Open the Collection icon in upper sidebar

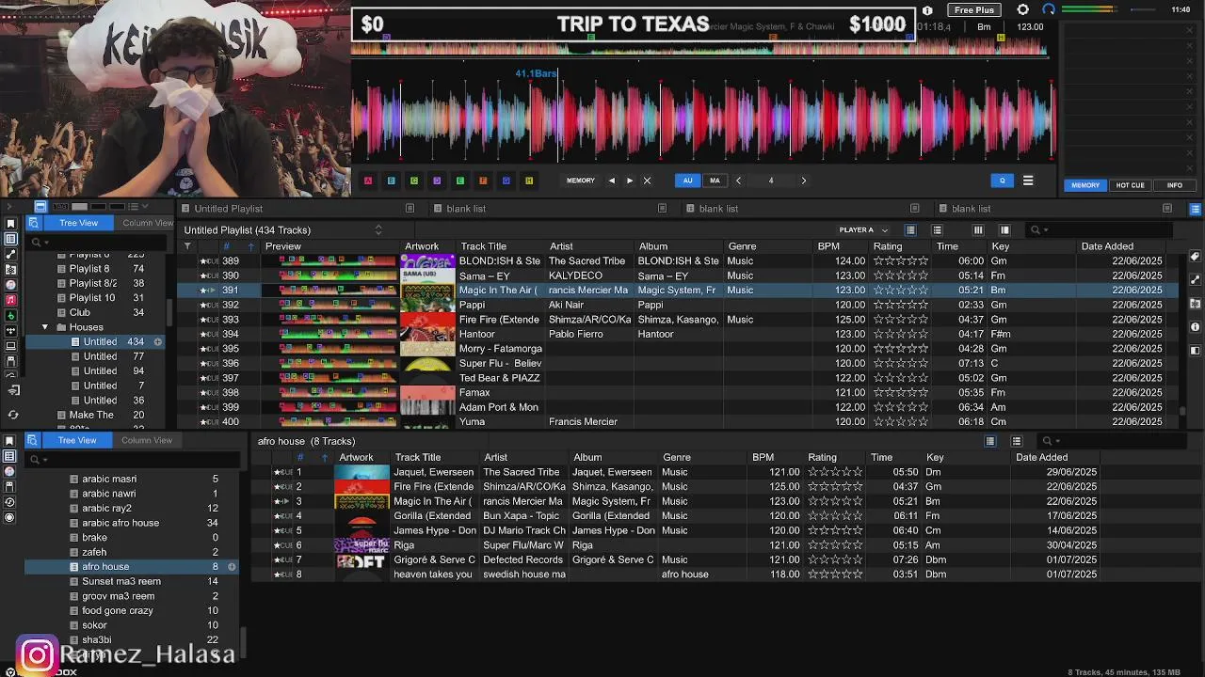[10, 224]
